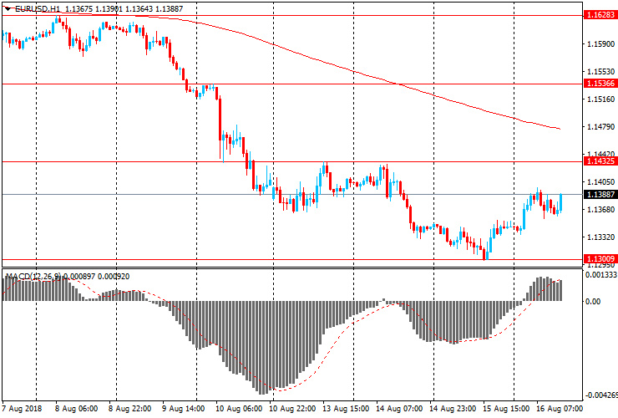Click the 1.14050 price axis value

click(x=600, y=182)
